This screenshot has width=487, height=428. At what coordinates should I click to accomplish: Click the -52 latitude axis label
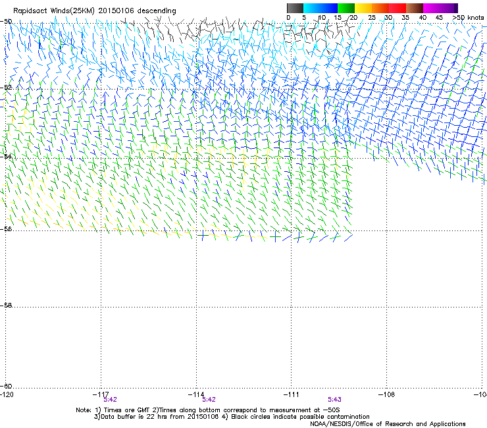click(x=6, y=88)
